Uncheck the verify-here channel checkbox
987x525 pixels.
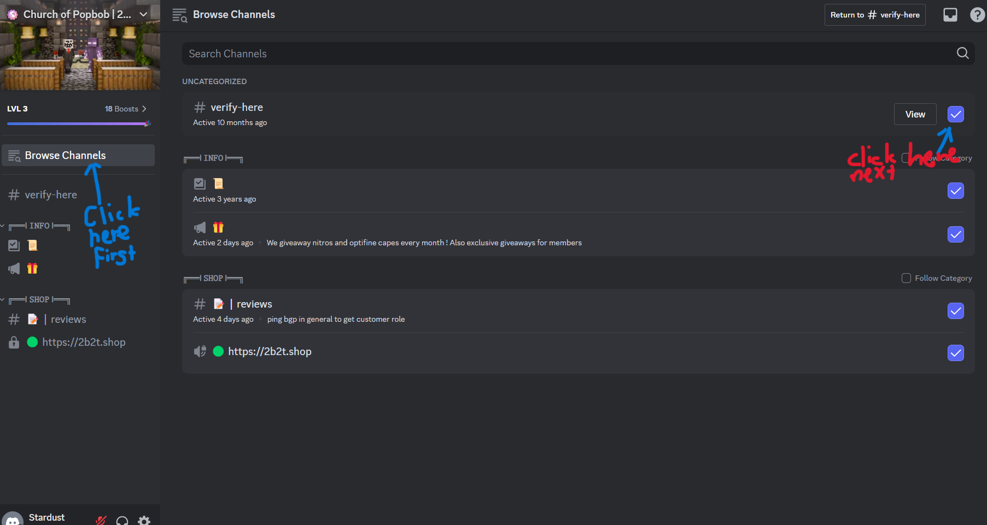tap(955, 114)
